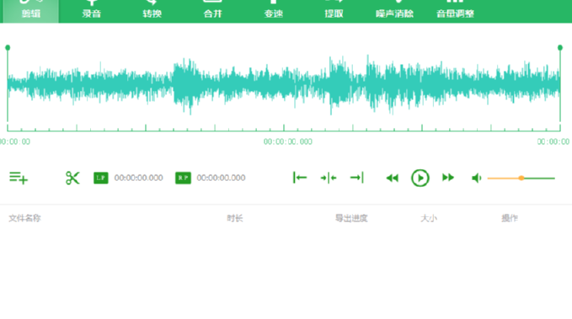Adjust the orange volume slider handle

521,178
